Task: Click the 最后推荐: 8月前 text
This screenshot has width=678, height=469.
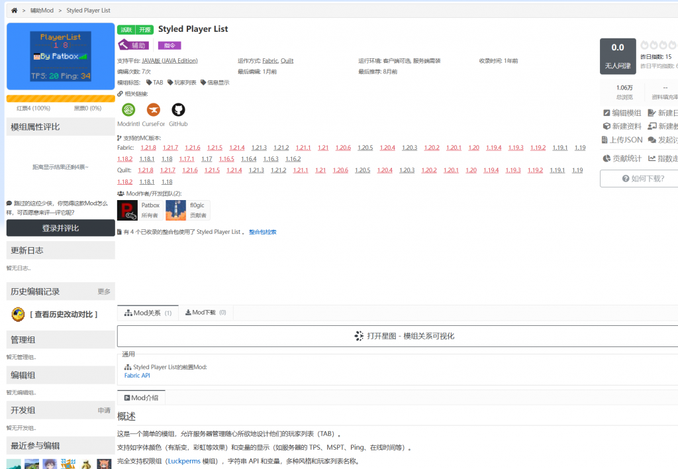Action: (x=377, y=72)
